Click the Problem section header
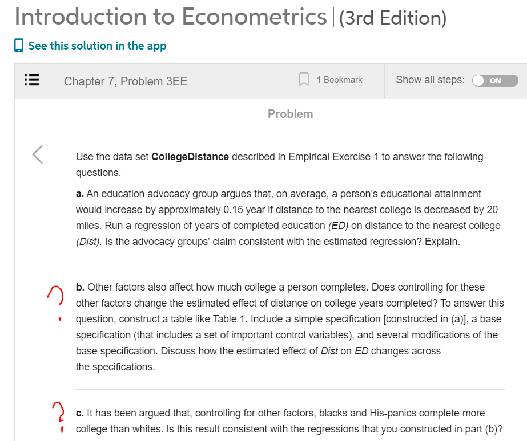Image resolution: width=527 pixels, height=441 pixels. coord(290,114)
